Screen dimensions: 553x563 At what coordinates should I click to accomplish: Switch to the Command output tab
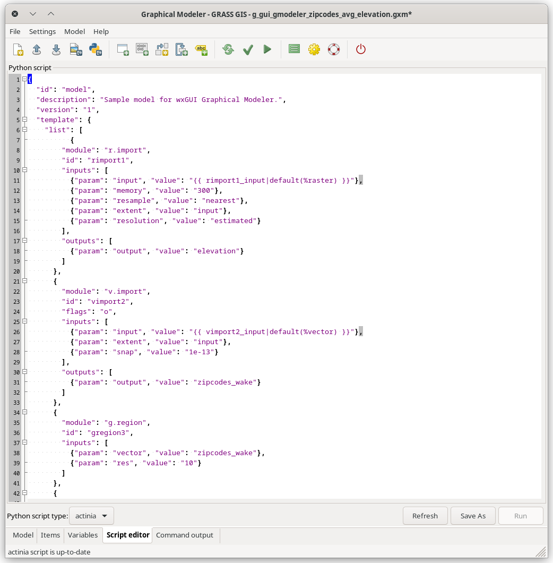(x=185, y=535)
